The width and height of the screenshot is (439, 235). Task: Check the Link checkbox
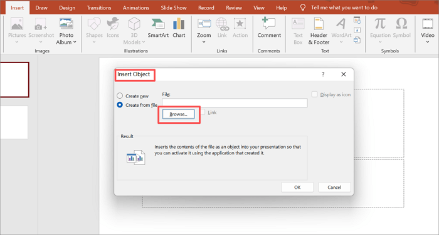[203, 112]
